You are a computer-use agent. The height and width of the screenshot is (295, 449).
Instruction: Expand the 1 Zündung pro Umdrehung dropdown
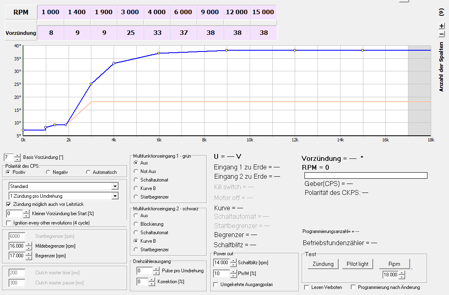pos(115,196)
